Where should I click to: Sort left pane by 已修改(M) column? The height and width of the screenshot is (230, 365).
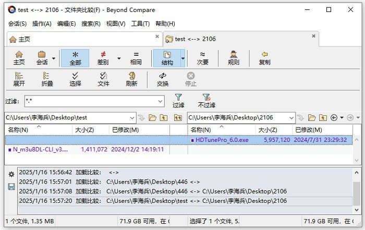tap(125, 130)
